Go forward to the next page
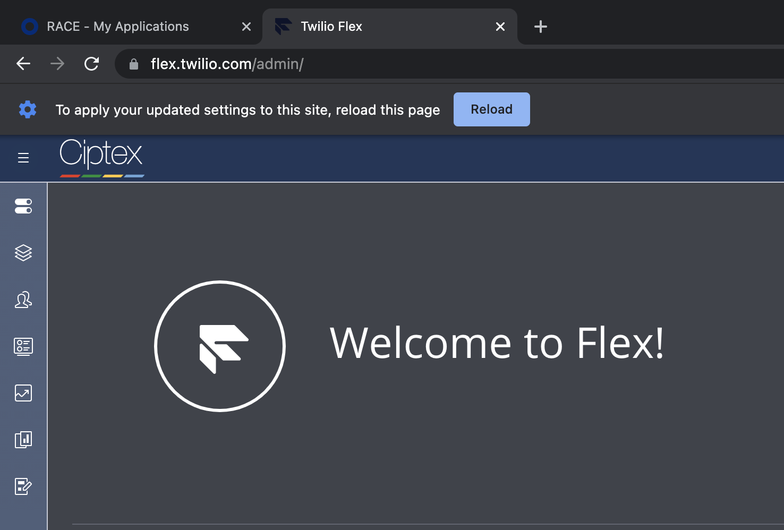Viewport: 784px width, 530px height. tap(57, 64)
